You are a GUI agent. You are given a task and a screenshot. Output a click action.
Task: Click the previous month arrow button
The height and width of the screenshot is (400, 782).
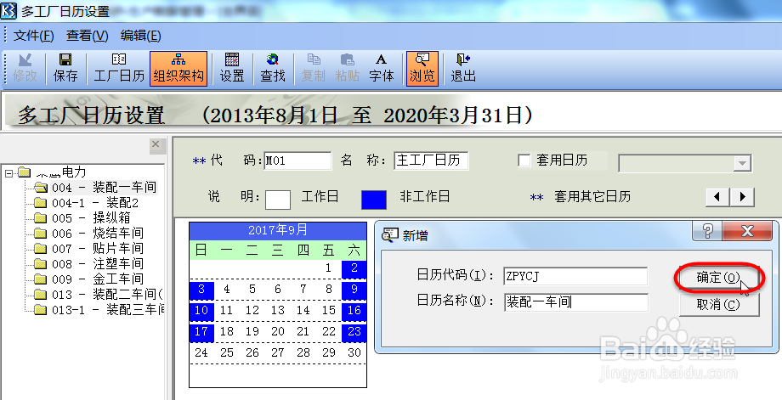click(x=717, y=197)
